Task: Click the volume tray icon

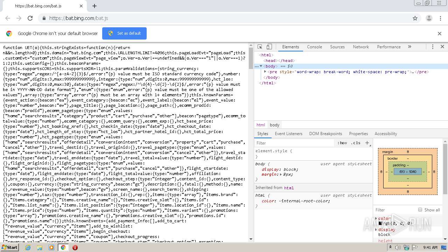Action: click(398, 247)
